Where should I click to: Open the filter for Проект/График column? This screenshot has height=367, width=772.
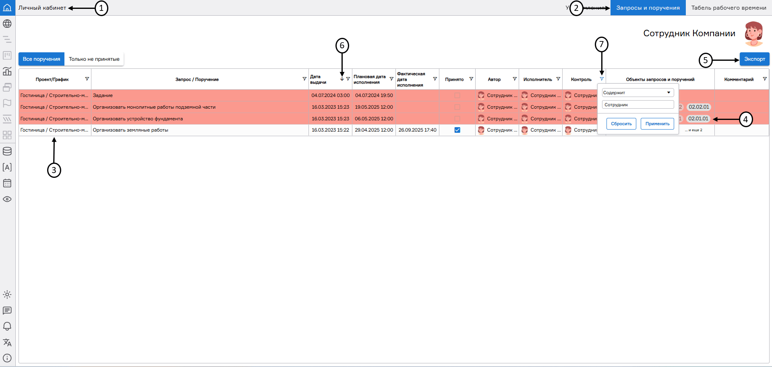tap(87, 79)
